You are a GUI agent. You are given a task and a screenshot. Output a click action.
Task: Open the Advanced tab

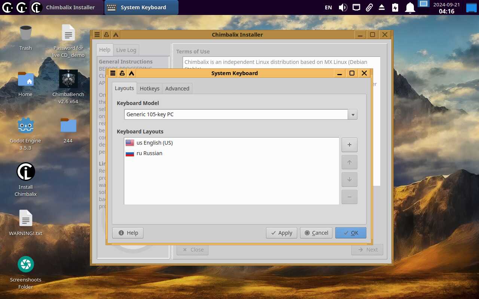(177, 89)
